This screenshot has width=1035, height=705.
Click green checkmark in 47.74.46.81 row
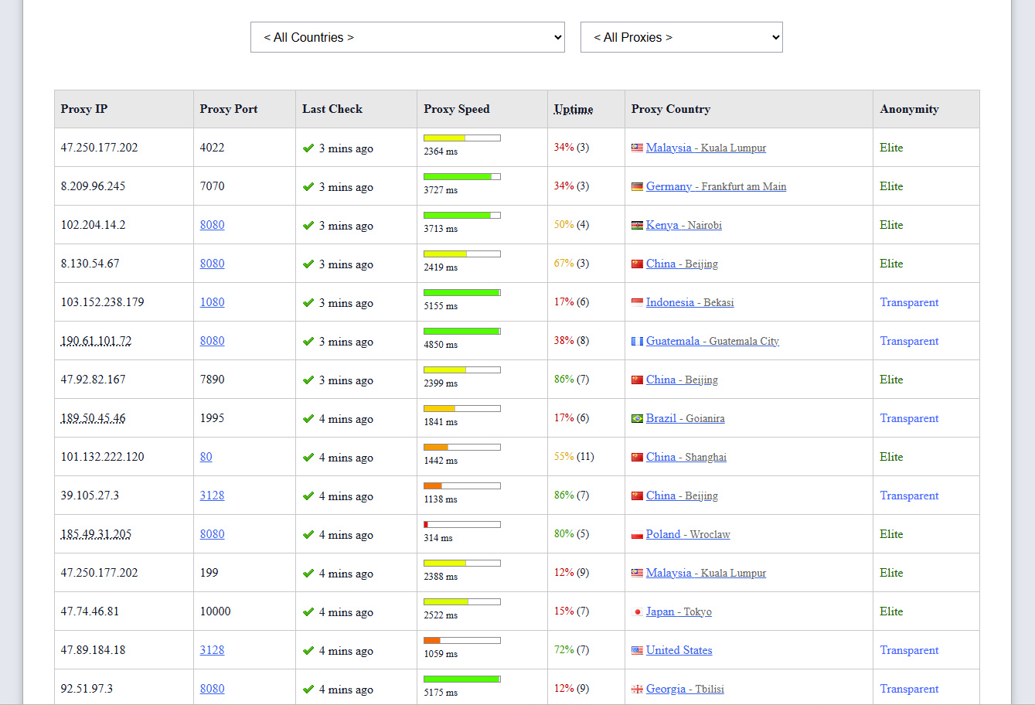coord(308,611)
